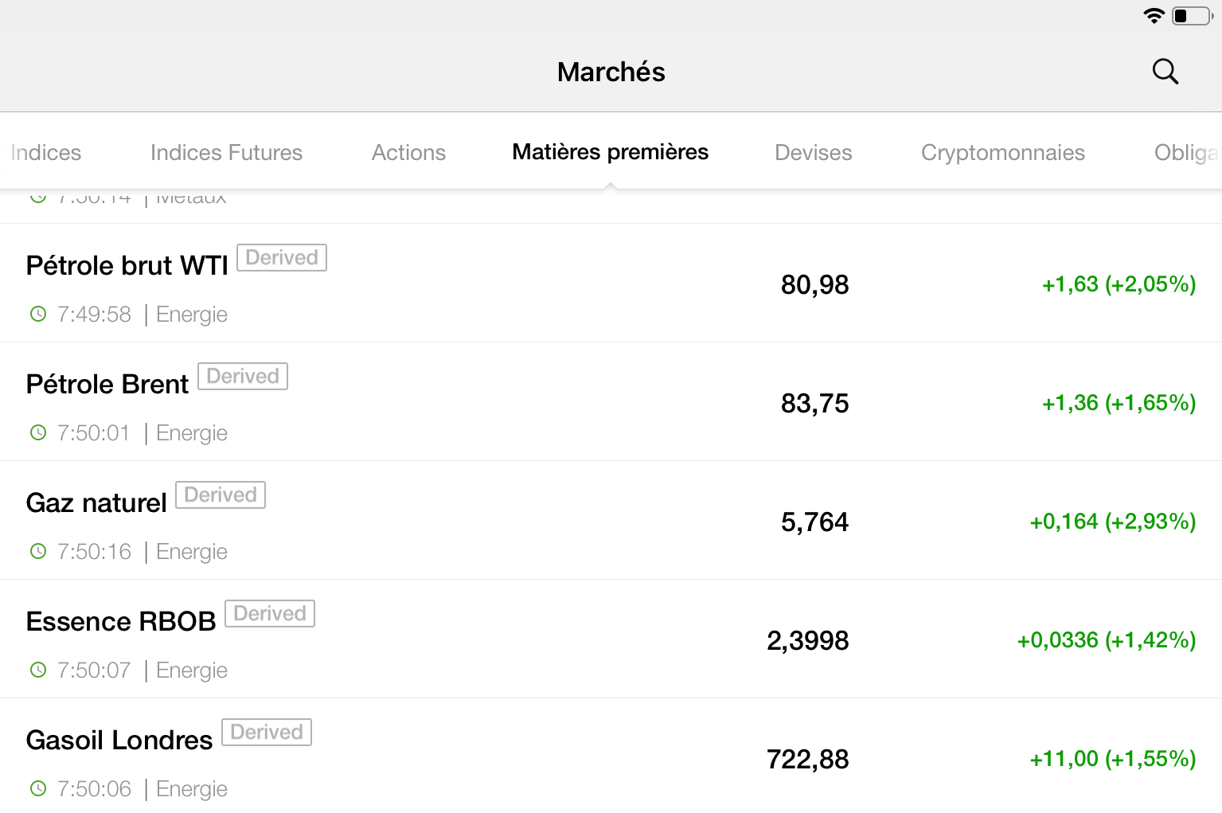The height and width of the screenshot is (813, 1222).
Task: Click the Derived badge next to Gaz naturel
Action: tap(221, 495)
